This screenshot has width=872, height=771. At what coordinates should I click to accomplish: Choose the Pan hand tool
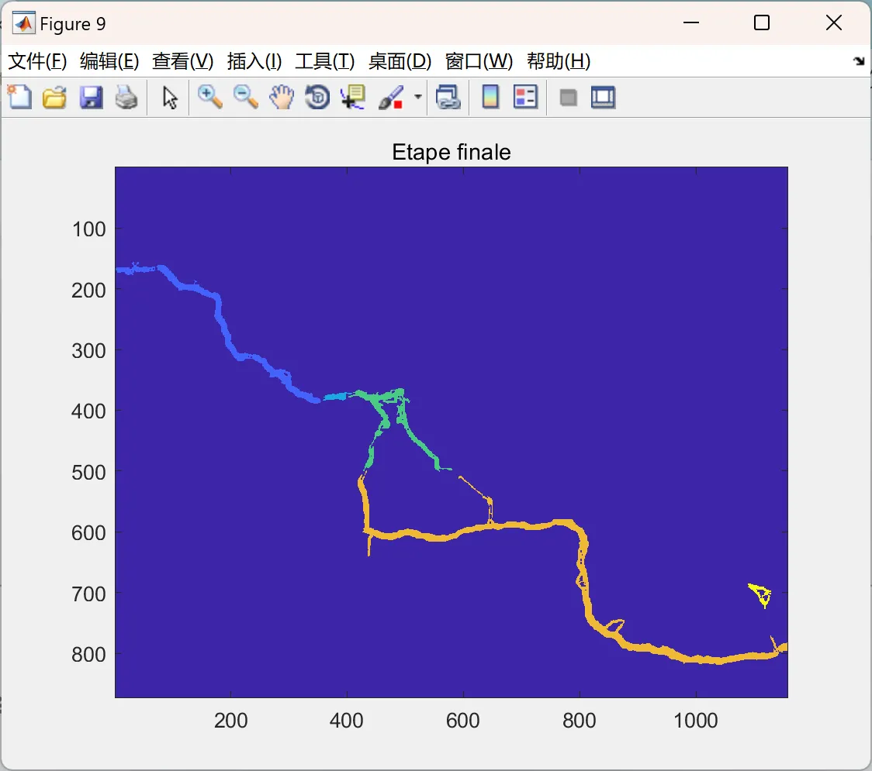282,97
